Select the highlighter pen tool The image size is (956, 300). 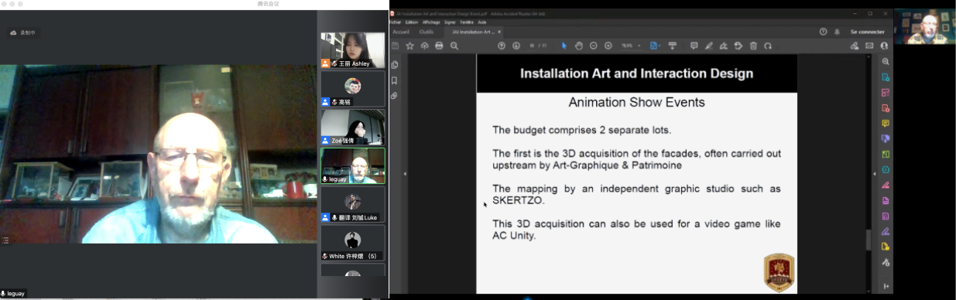[708, 46]
